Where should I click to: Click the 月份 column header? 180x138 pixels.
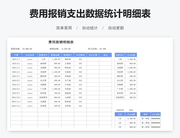coord(120,114)
